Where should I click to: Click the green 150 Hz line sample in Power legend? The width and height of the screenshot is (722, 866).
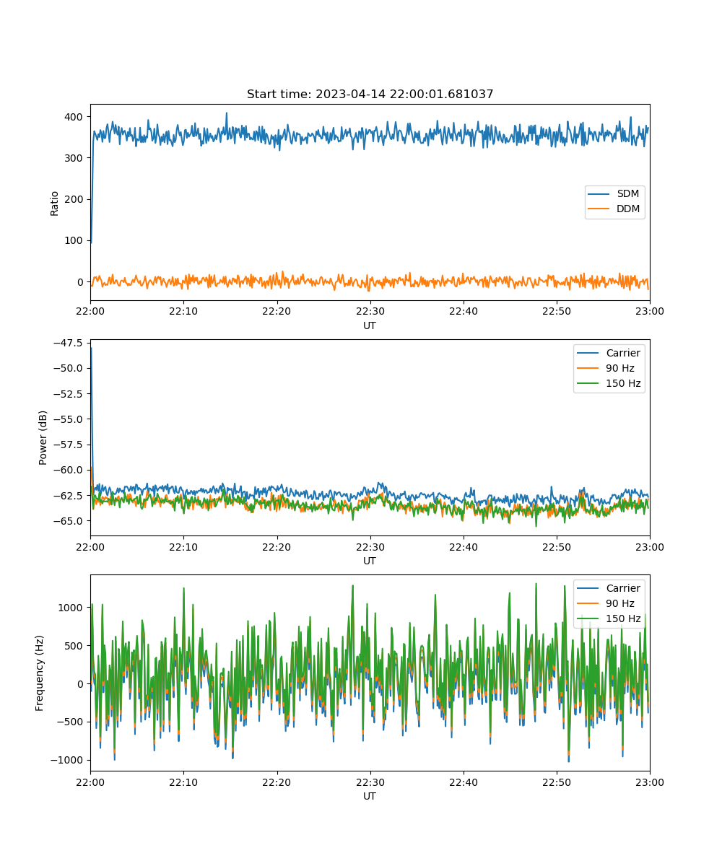(x=588, y=384)
